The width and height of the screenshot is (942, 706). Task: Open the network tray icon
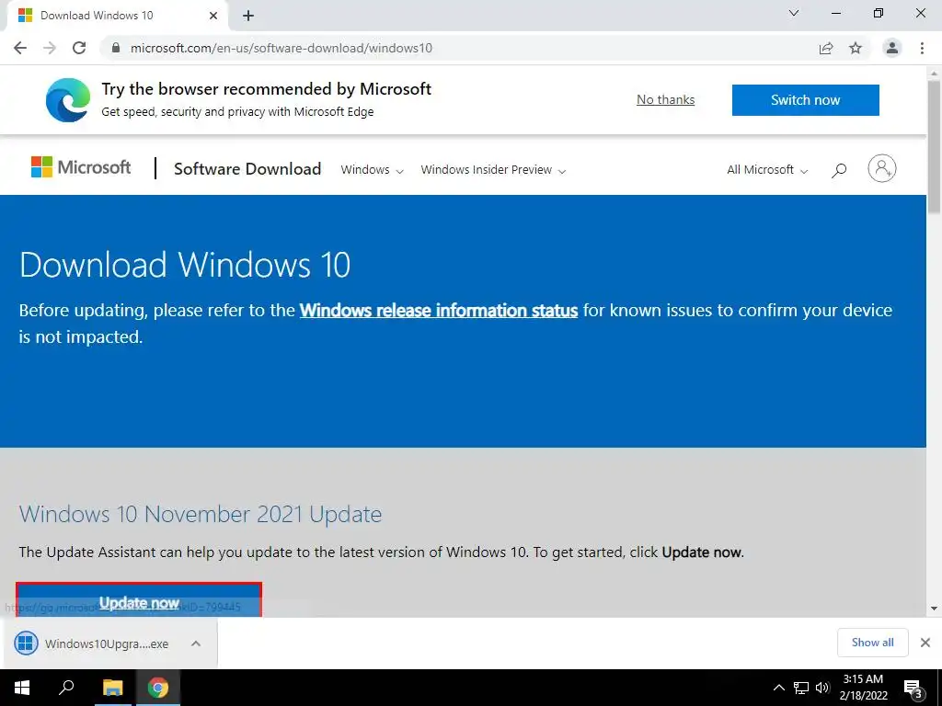(x=801, y=688)
